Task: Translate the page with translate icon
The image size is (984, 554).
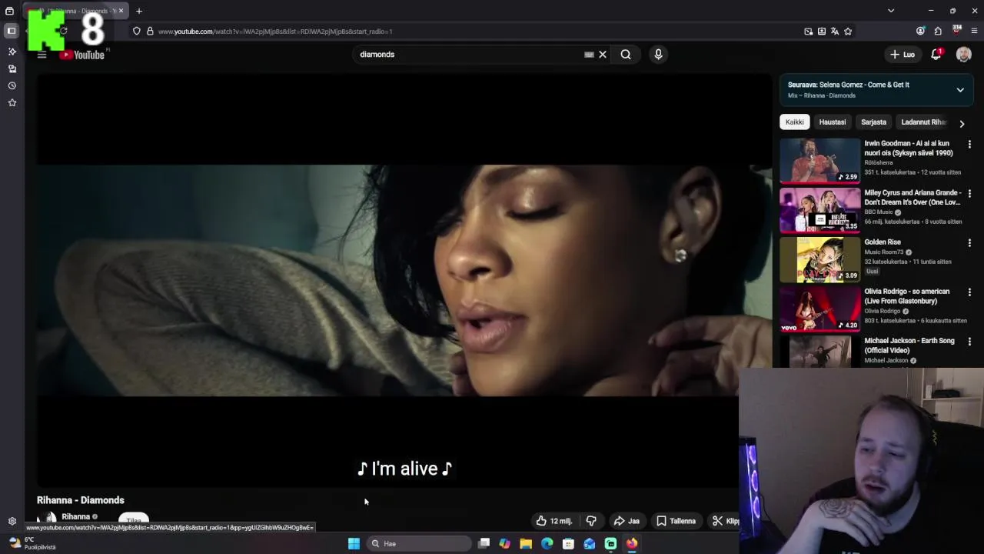Action: [835, 32]
